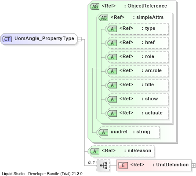
Task: Select the UnitDefinition element reference
Action: point(154,165)
